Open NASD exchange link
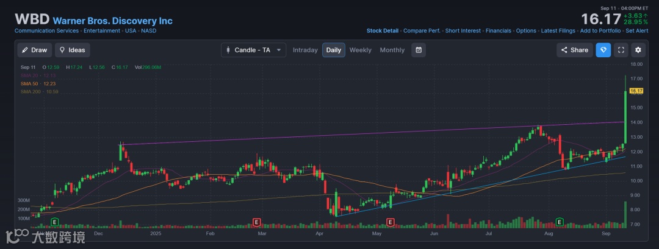The height and width of the screenshot is (249, 659). tap(148, 30)
